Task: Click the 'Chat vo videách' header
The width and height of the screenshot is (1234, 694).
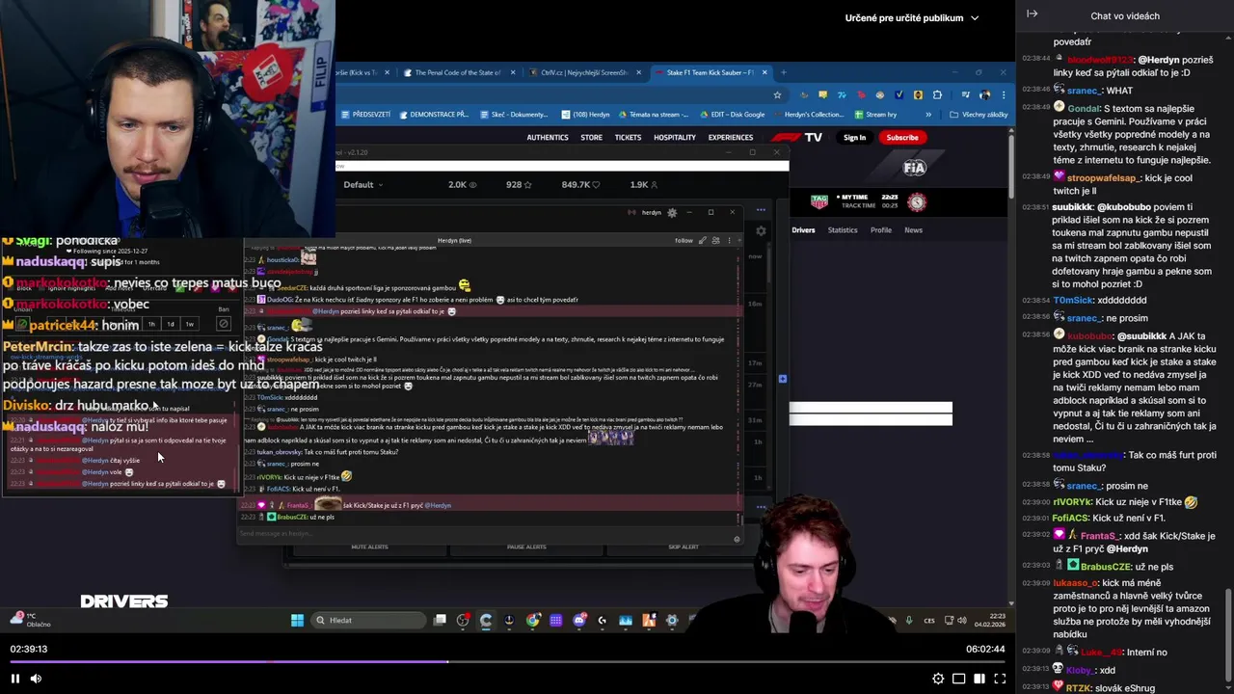Action: click(x=1125, y=15)
